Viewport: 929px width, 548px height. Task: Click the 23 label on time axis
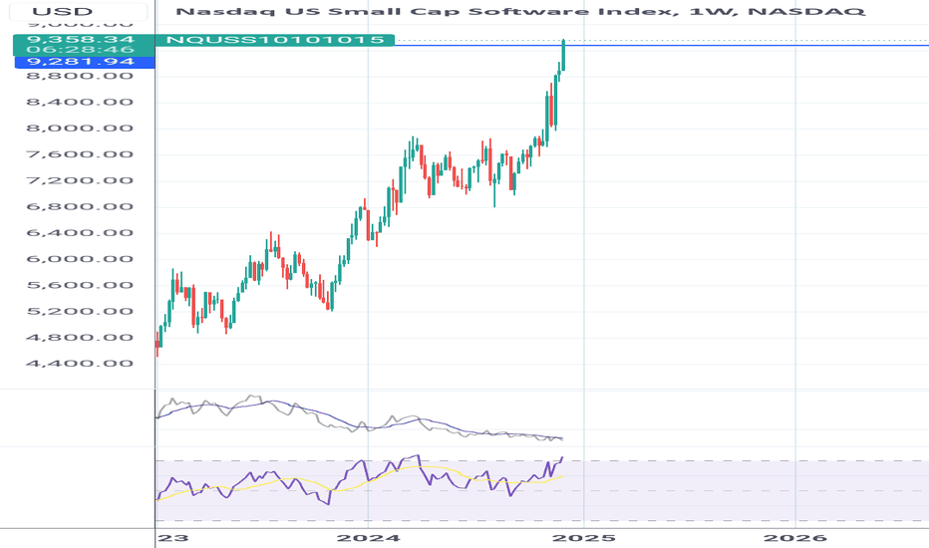pyautogui.click(x=173, y=538)
